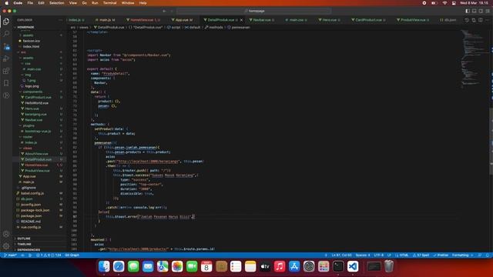Collapse the css folder in explorer

28,63
